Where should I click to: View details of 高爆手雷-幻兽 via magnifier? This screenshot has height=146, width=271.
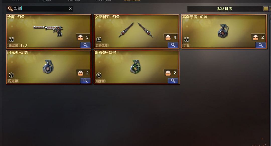pos(261,45)
